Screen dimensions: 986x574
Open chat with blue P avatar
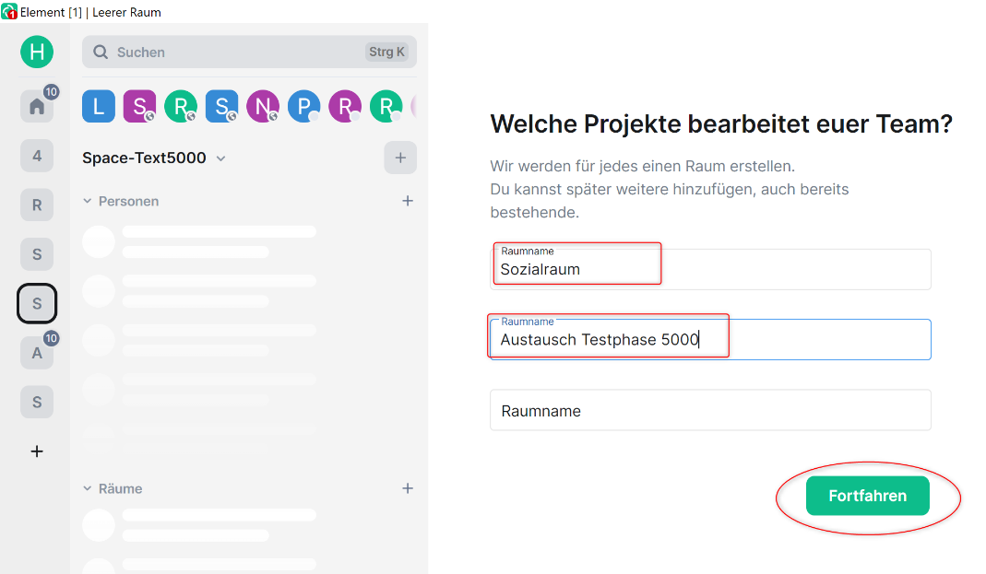pyautogui.click(x=303, y=107)
